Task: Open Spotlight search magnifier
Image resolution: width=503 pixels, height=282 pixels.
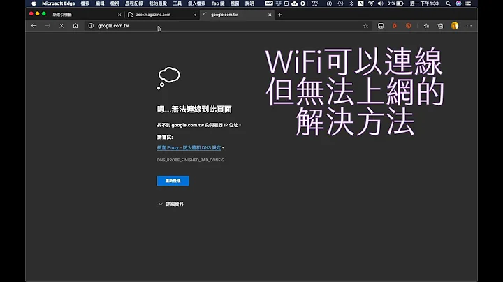Action: [448, 3]
